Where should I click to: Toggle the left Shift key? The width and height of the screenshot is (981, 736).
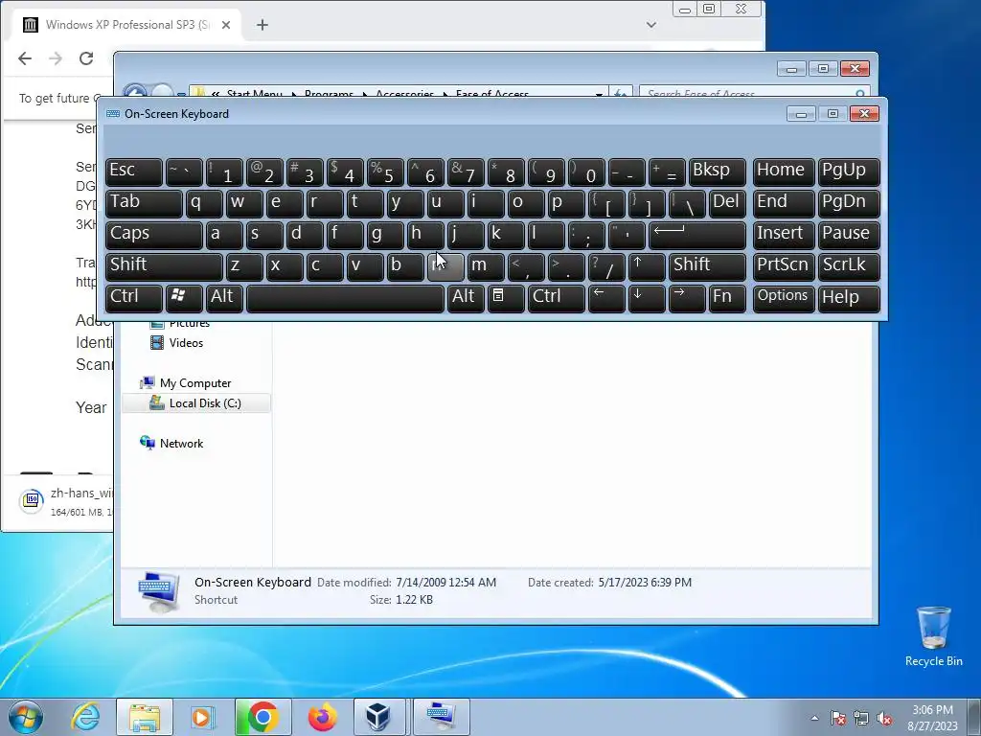pos(164,266)
